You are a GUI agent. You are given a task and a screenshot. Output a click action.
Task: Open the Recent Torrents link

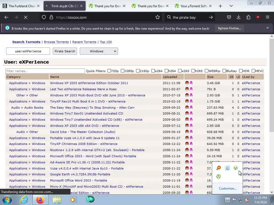[x=84, y=42]
